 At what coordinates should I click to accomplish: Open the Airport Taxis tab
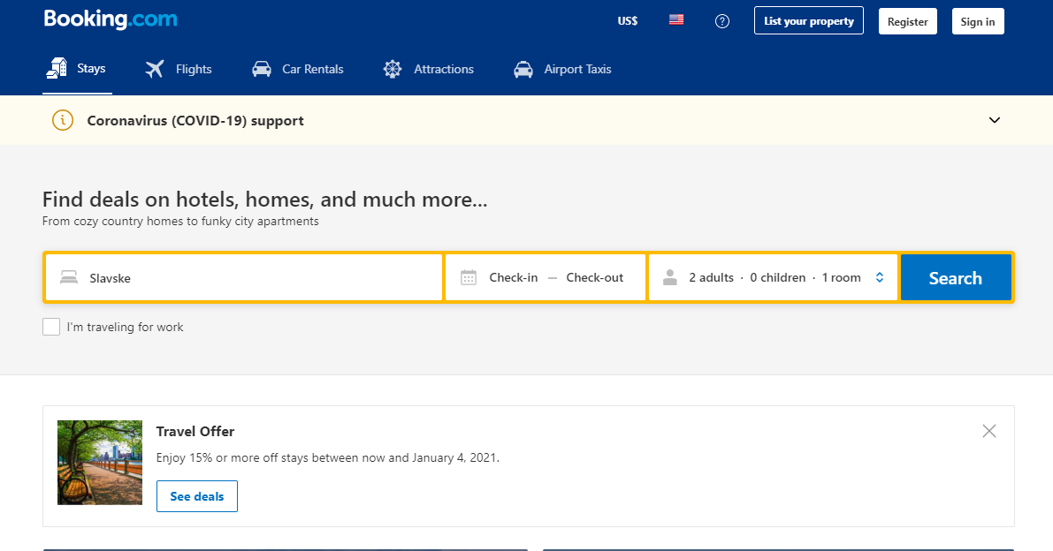pos(562,69)
